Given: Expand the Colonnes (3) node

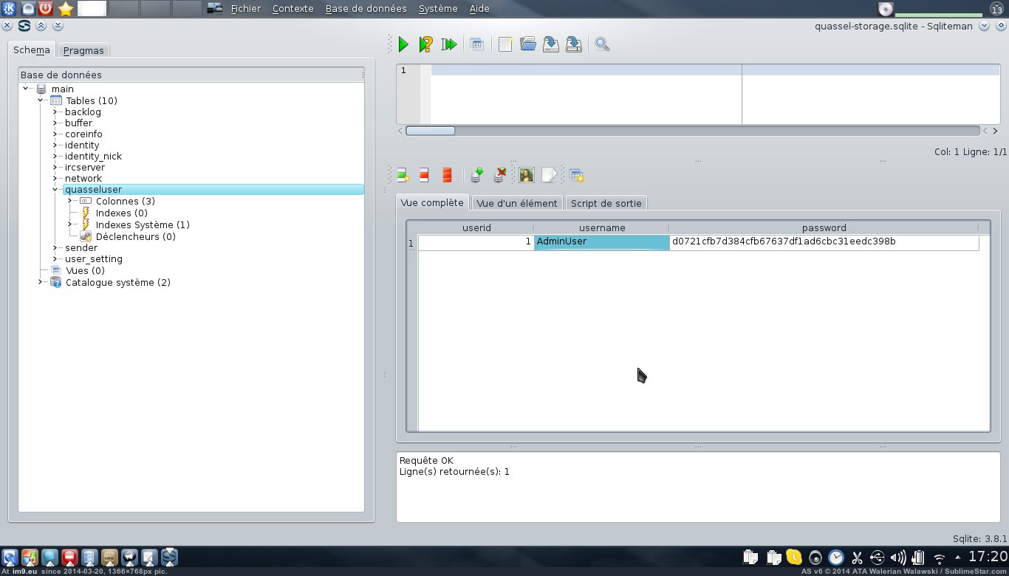Looking at the screenshot, I should pos(70,201).
